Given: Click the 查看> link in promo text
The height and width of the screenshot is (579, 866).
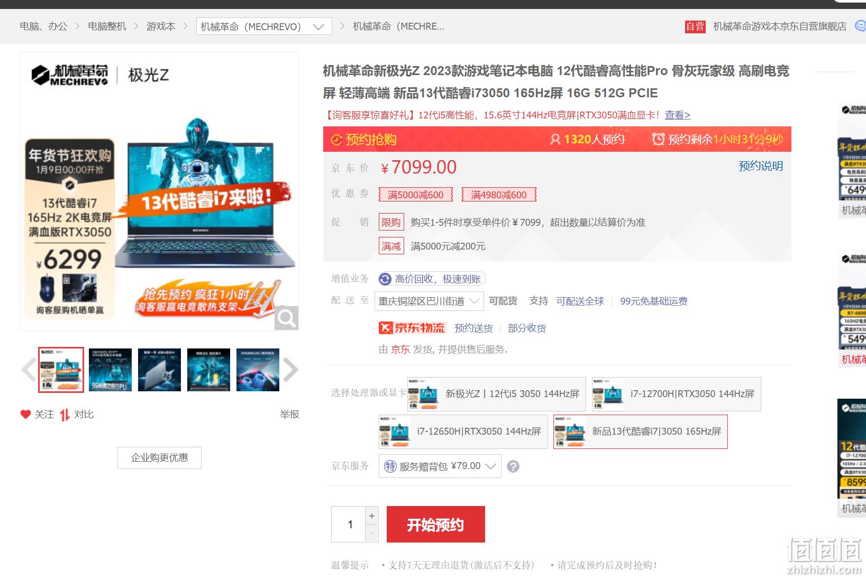Looking at the screenshot, I should click(678, 115).
